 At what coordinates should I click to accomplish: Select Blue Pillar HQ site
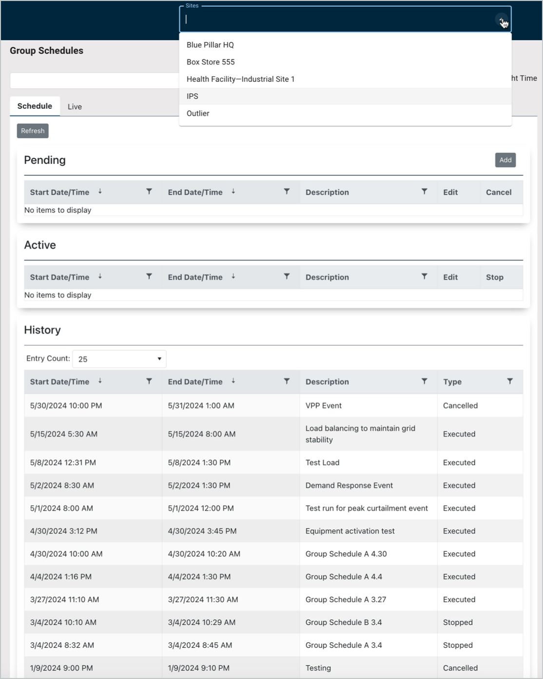(x=210, y=45)
